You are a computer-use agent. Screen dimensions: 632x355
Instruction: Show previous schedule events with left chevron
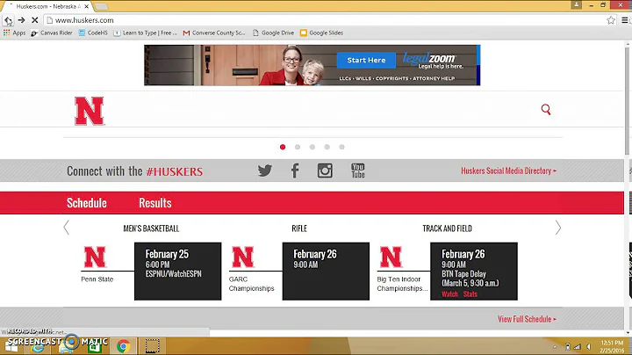(67, 228)
